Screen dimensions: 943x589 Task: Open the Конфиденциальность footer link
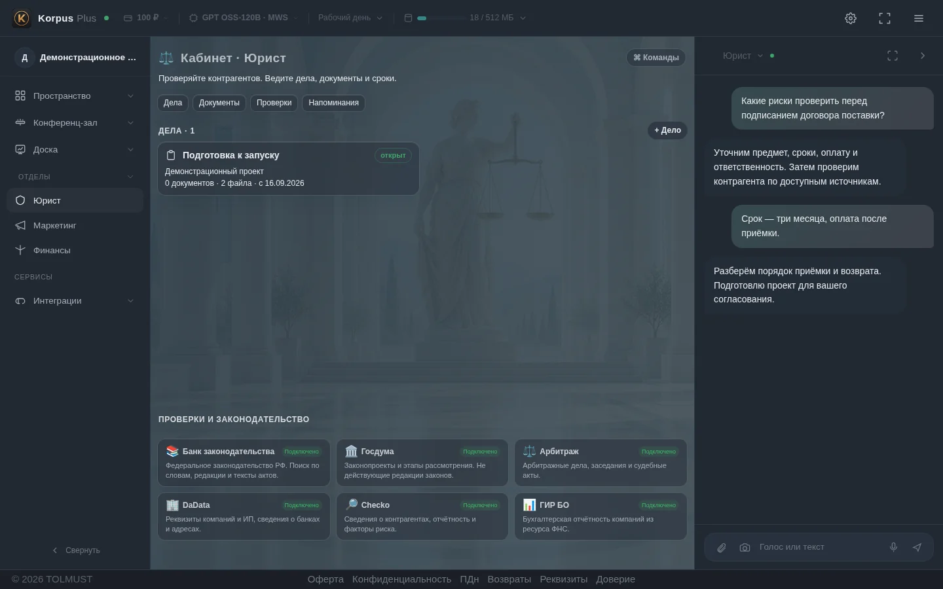click(x=401, y=579)
